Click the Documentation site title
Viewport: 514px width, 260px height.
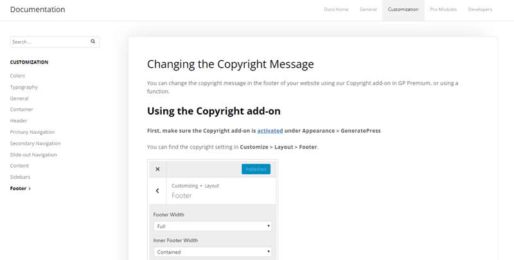click(37, 10)
